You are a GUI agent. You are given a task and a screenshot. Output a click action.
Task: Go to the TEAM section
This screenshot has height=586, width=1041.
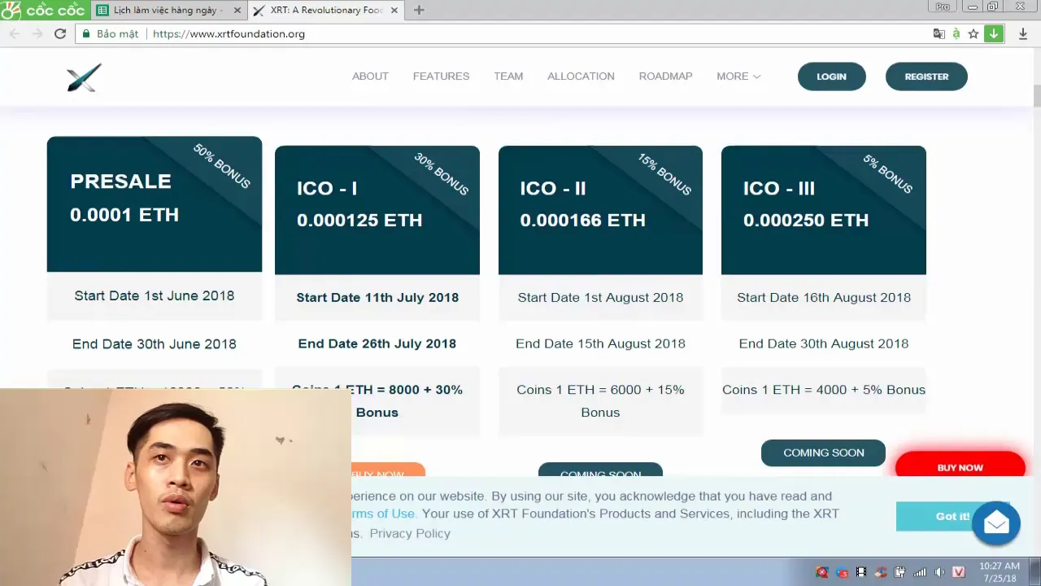click(508, 77)
